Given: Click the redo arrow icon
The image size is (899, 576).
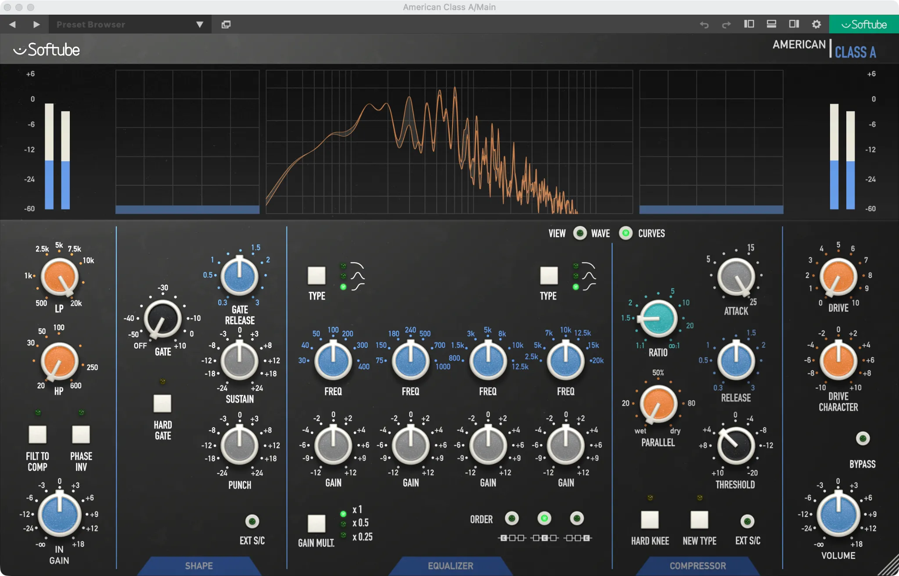Looking at the screenshot, I should [x=726, y=25].
